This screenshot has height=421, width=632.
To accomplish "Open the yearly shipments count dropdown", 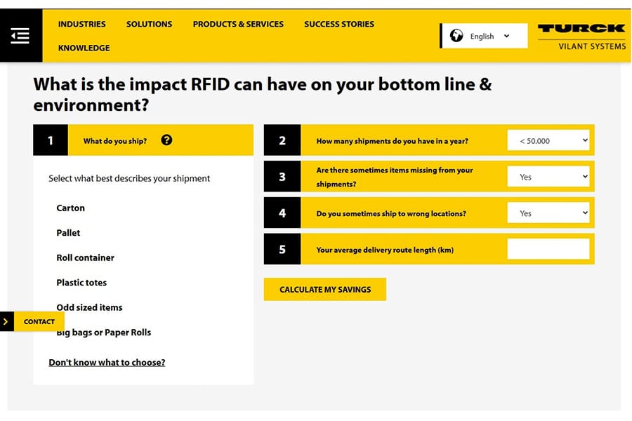I will pyautogui.click(x=548, y=141).
